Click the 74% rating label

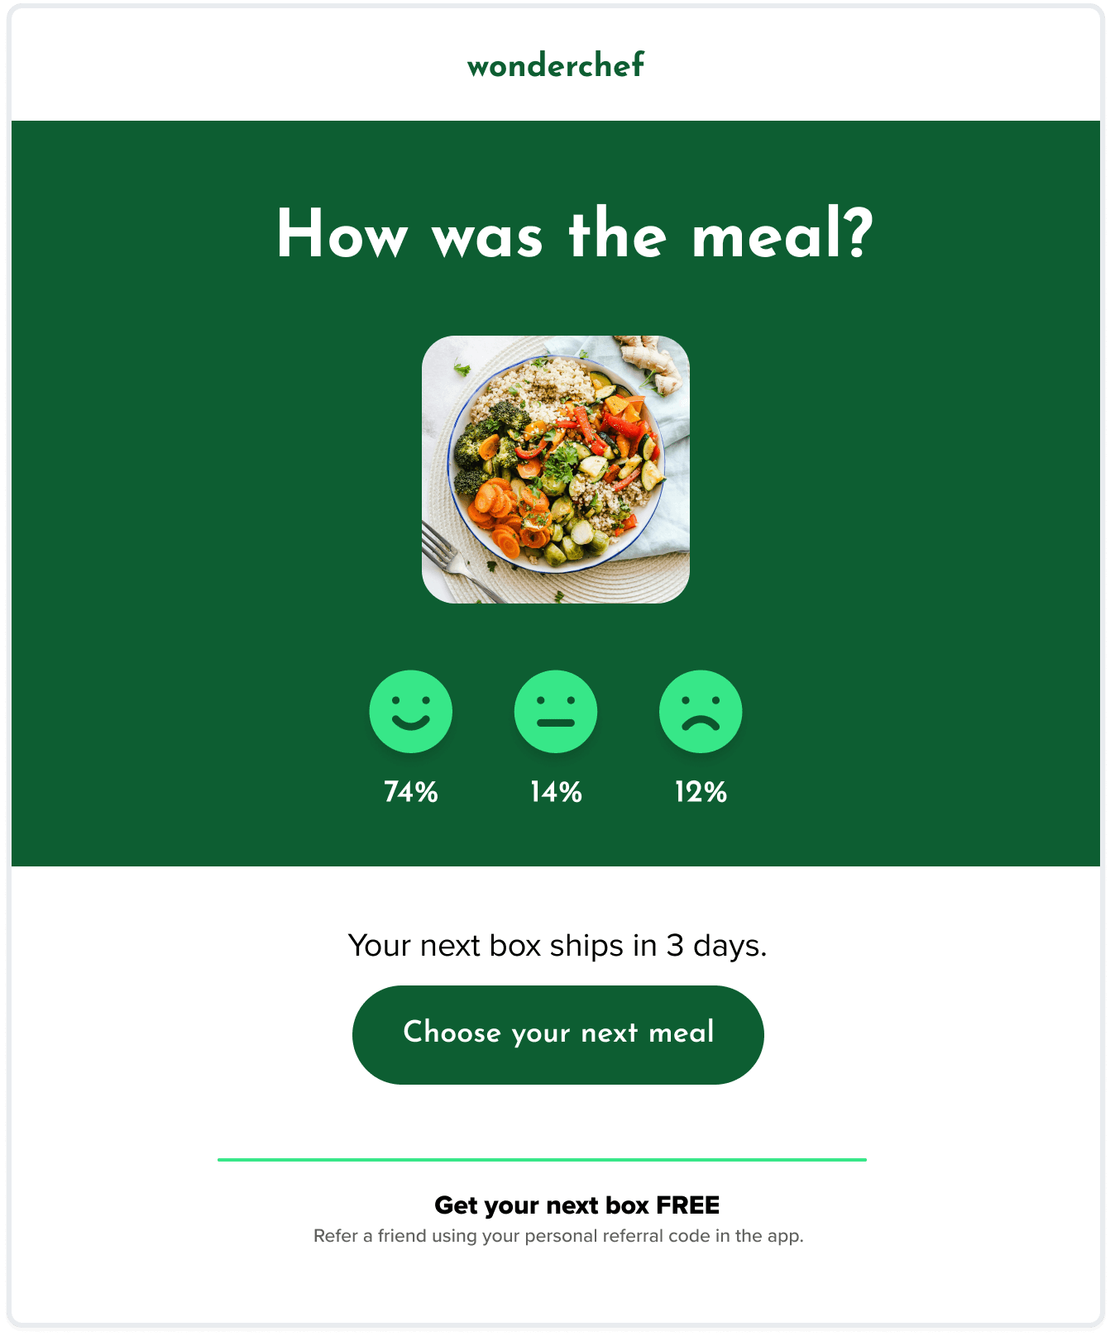(411, 792)
